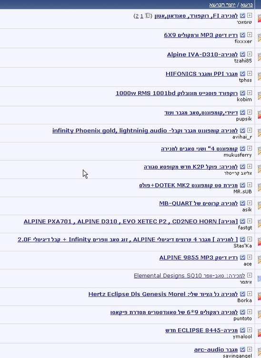261x358 pixels.
Task: Click the checkmark icon in mukusferry's thread row
Action: pyautogui.click(x=242, y=148)
